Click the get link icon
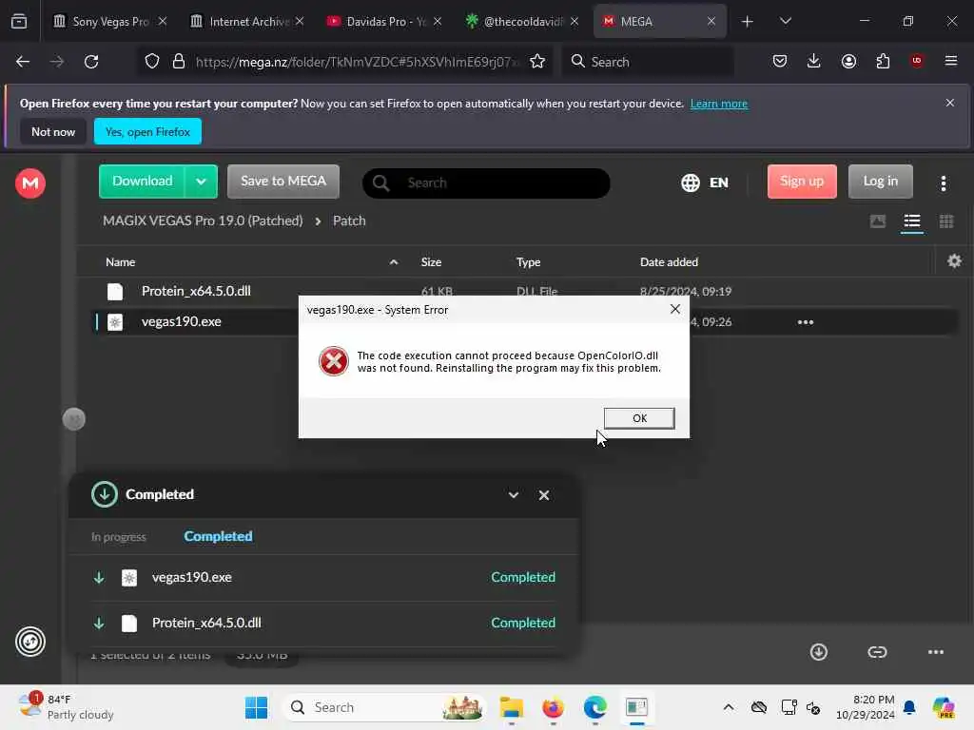This screenshot has width=974, height=730. 876,652
